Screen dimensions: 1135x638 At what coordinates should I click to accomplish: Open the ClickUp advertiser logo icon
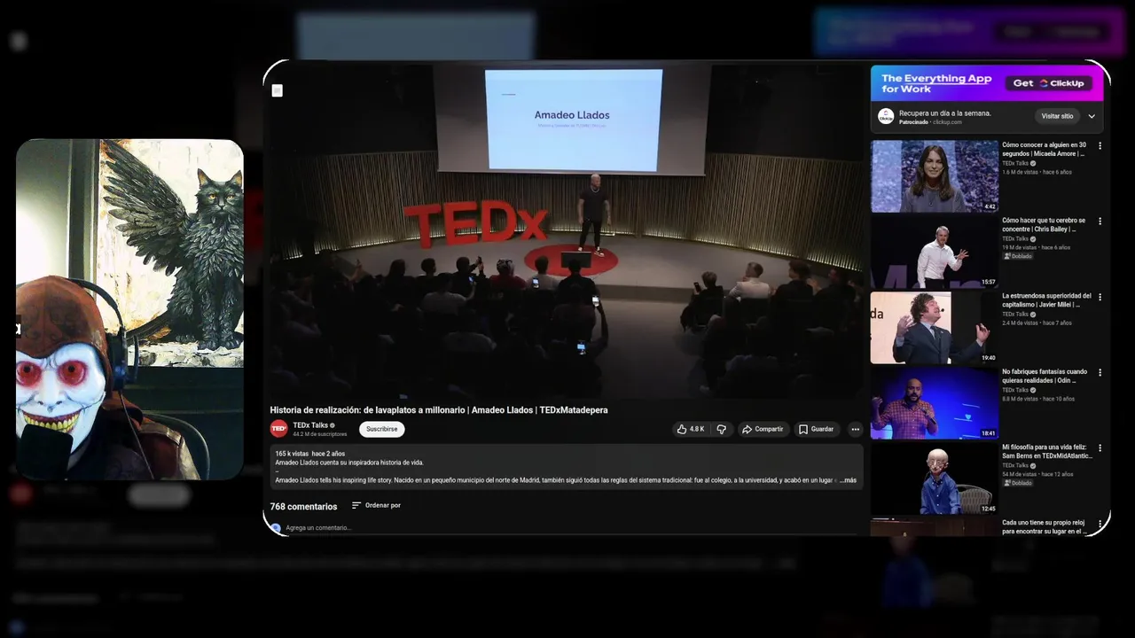886,116
